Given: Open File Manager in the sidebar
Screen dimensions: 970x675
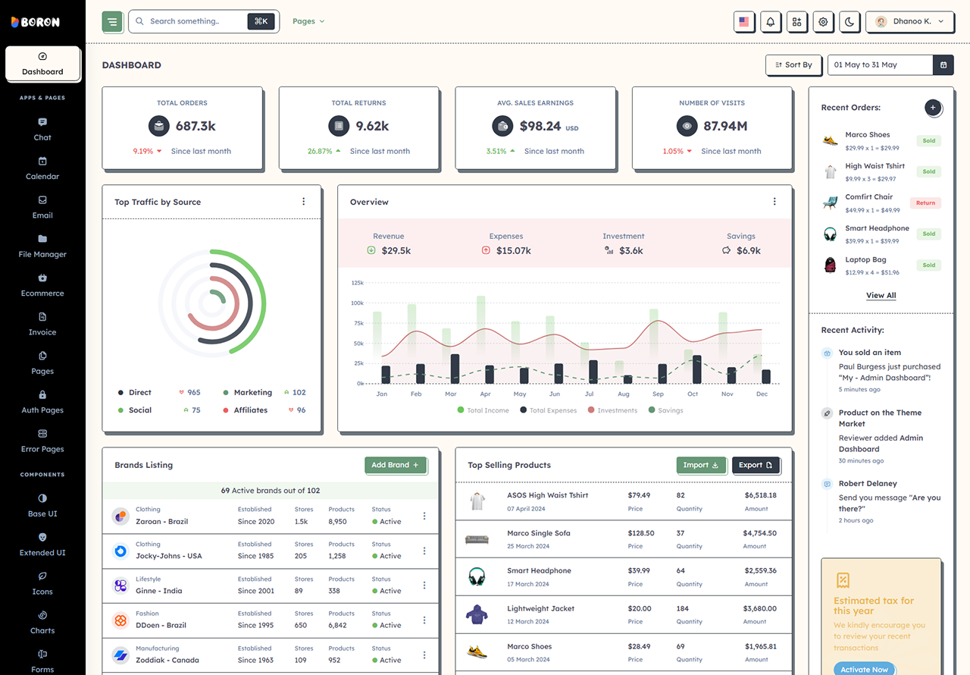Looking at the screenshot, I should pos(42,246).
